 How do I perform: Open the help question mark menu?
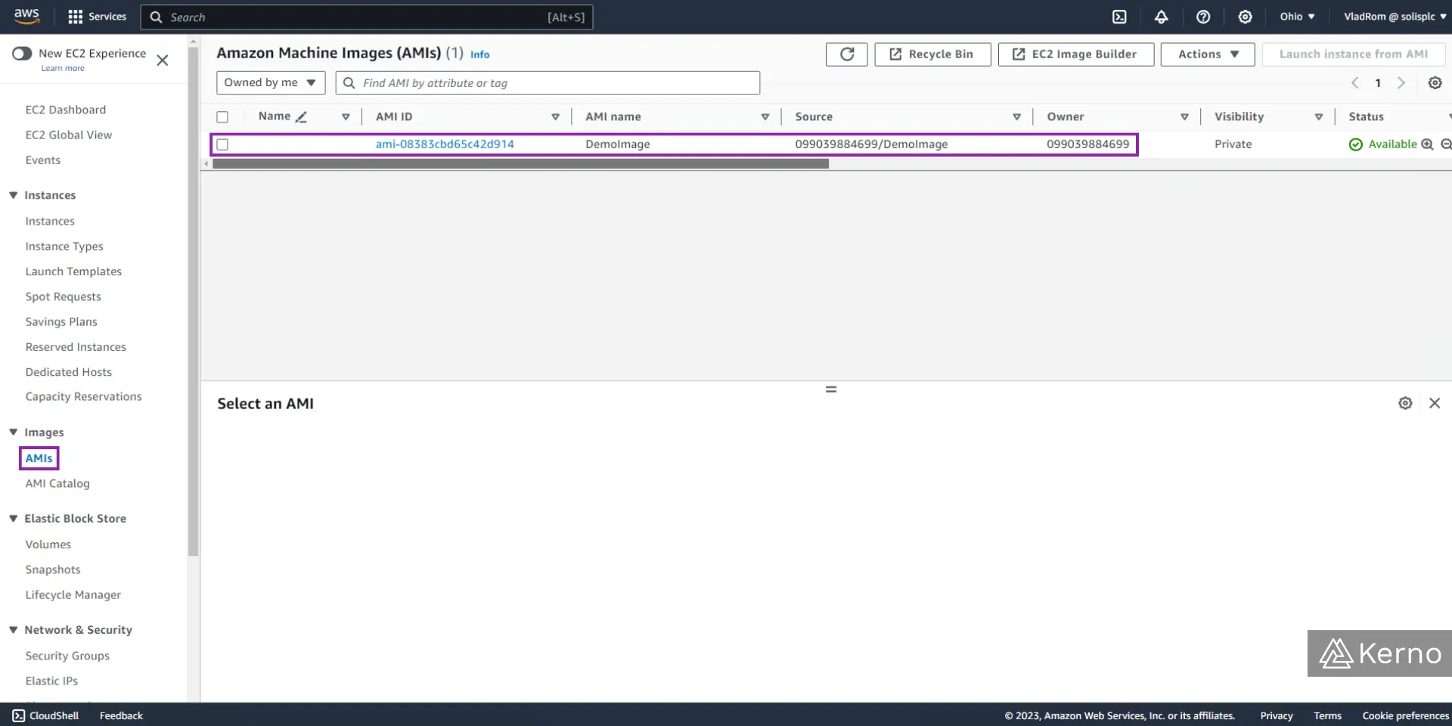pos(1203,17)
